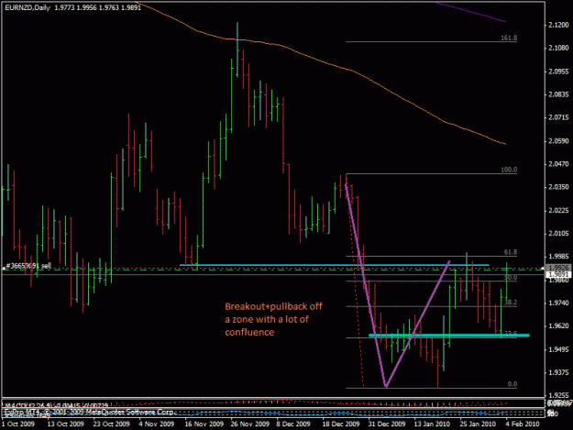
Task: Select the 'Breakout+pullback off a zone' annotation text
Action: coord(273,319)
